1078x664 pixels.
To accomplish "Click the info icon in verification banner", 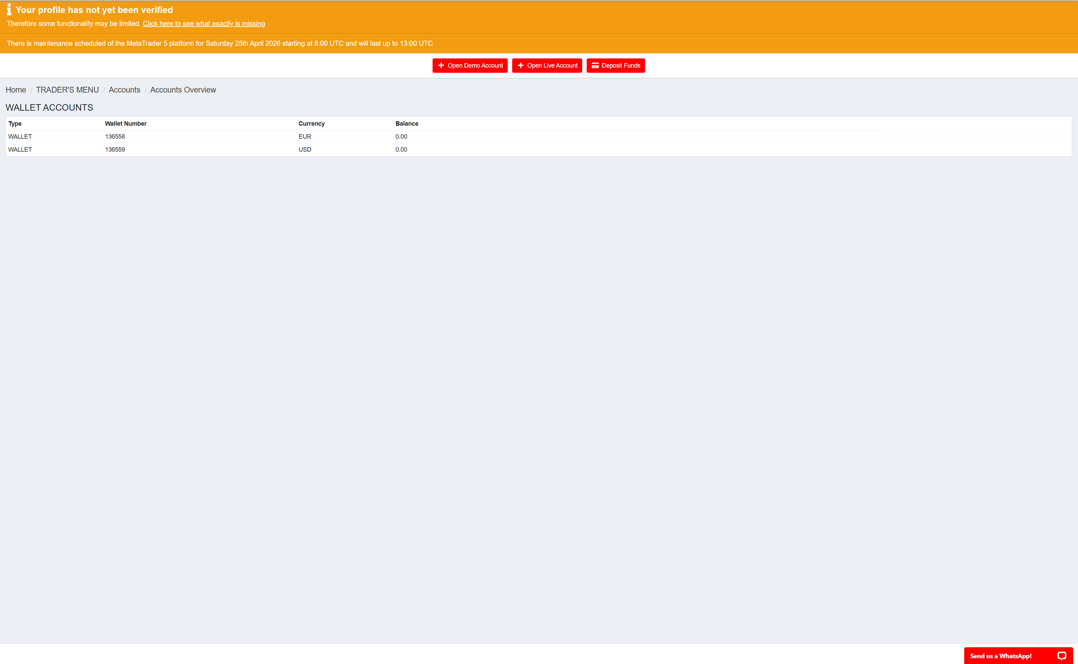I will [9, 9].
